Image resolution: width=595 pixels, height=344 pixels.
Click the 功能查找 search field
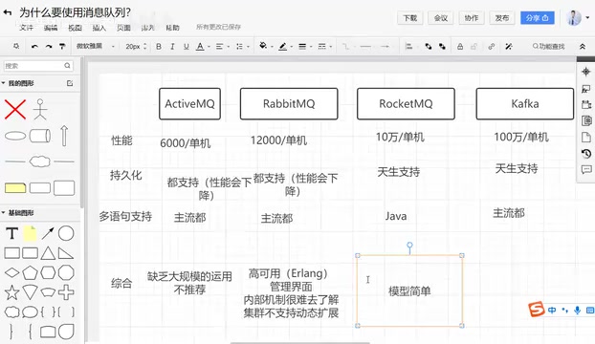549,46
